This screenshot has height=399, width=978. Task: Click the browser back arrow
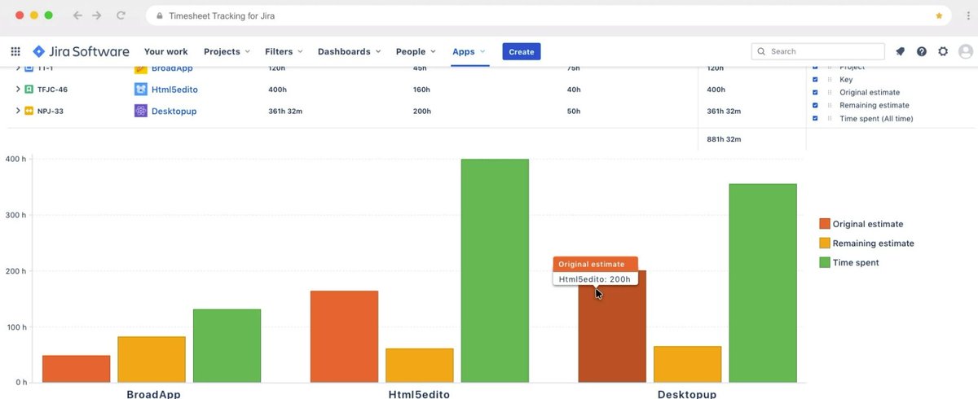click(77, 15)
